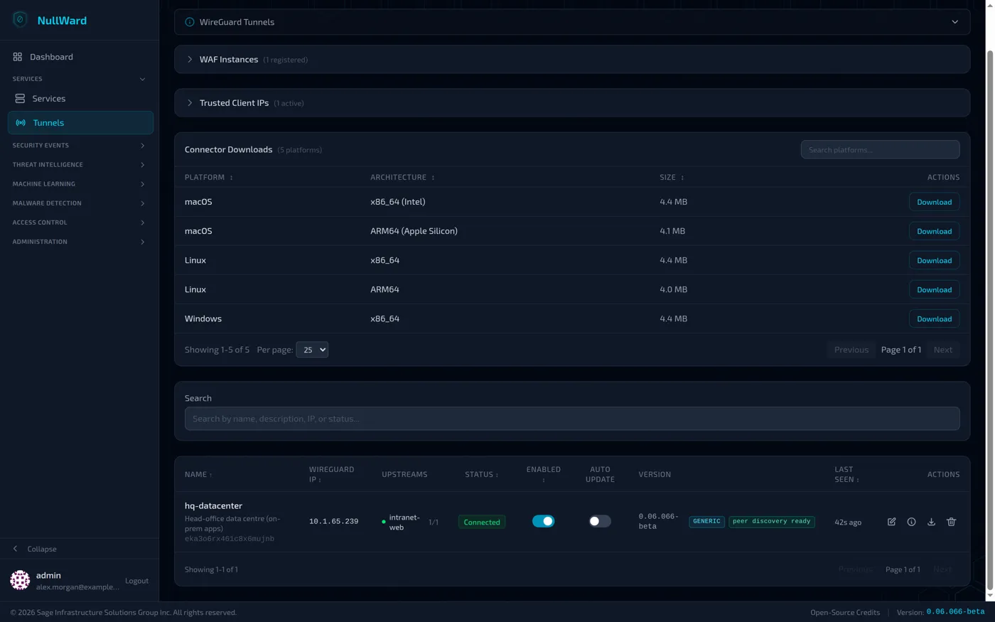The height and width of the screenshot is (622, 995).
Task: Expand the Security Events section
Action: [x=80, y=145]
